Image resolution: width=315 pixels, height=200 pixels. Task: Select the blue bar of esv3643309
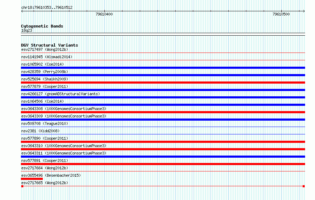coord(163,120)
